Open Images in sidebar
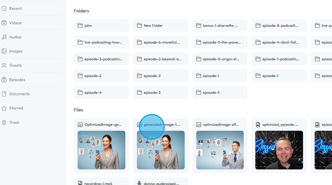 16,51
